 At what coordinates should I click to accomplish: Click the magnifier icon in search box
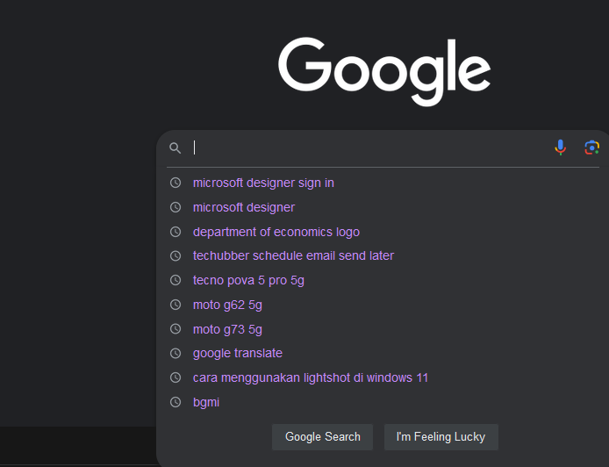pos(176,148)
